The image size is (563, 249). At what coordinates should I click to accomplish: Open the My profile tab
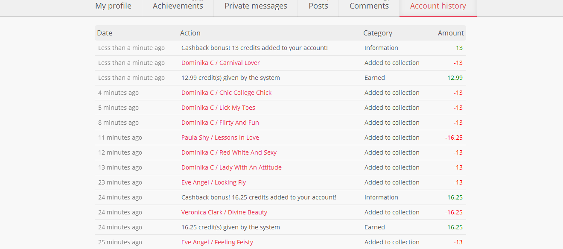click(114, 7)
